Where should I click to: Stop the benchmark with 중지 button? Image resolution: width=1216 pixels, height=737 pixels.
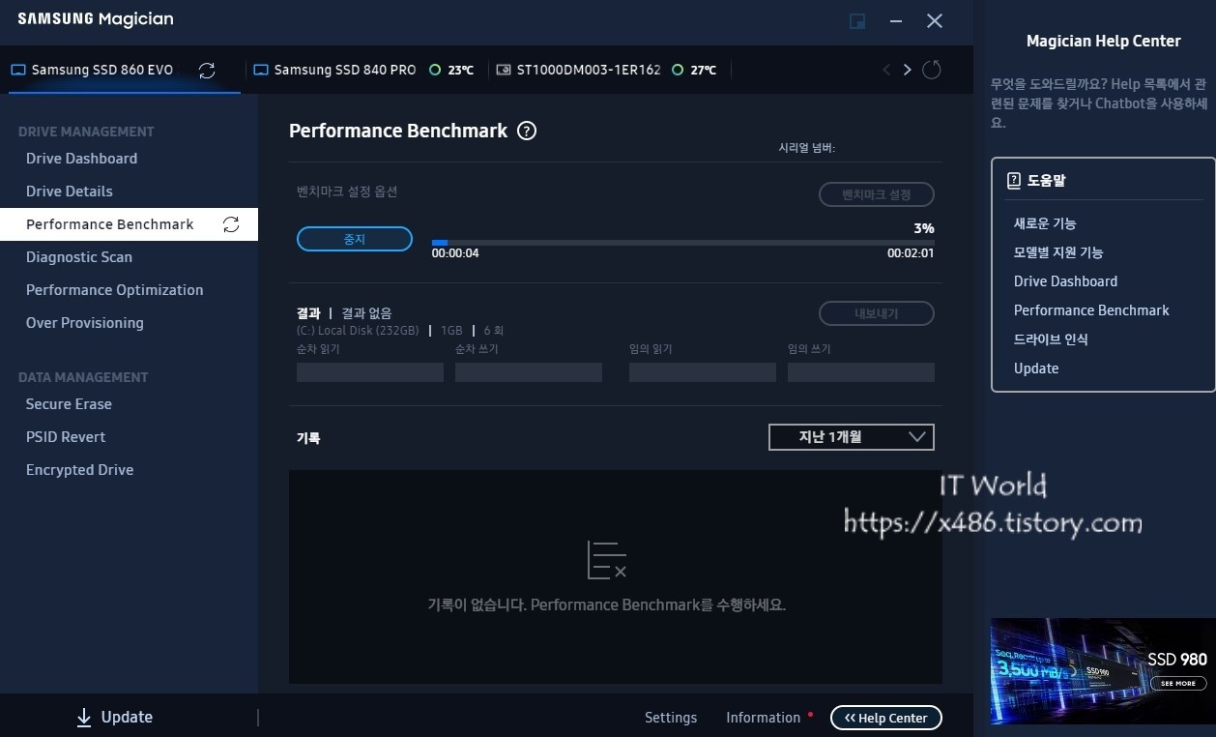355,239
